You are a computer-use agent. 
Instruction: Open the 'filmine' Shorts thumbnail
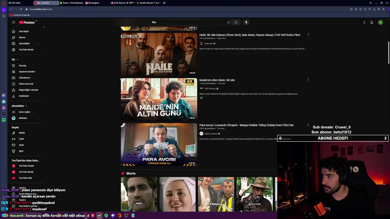216,194
